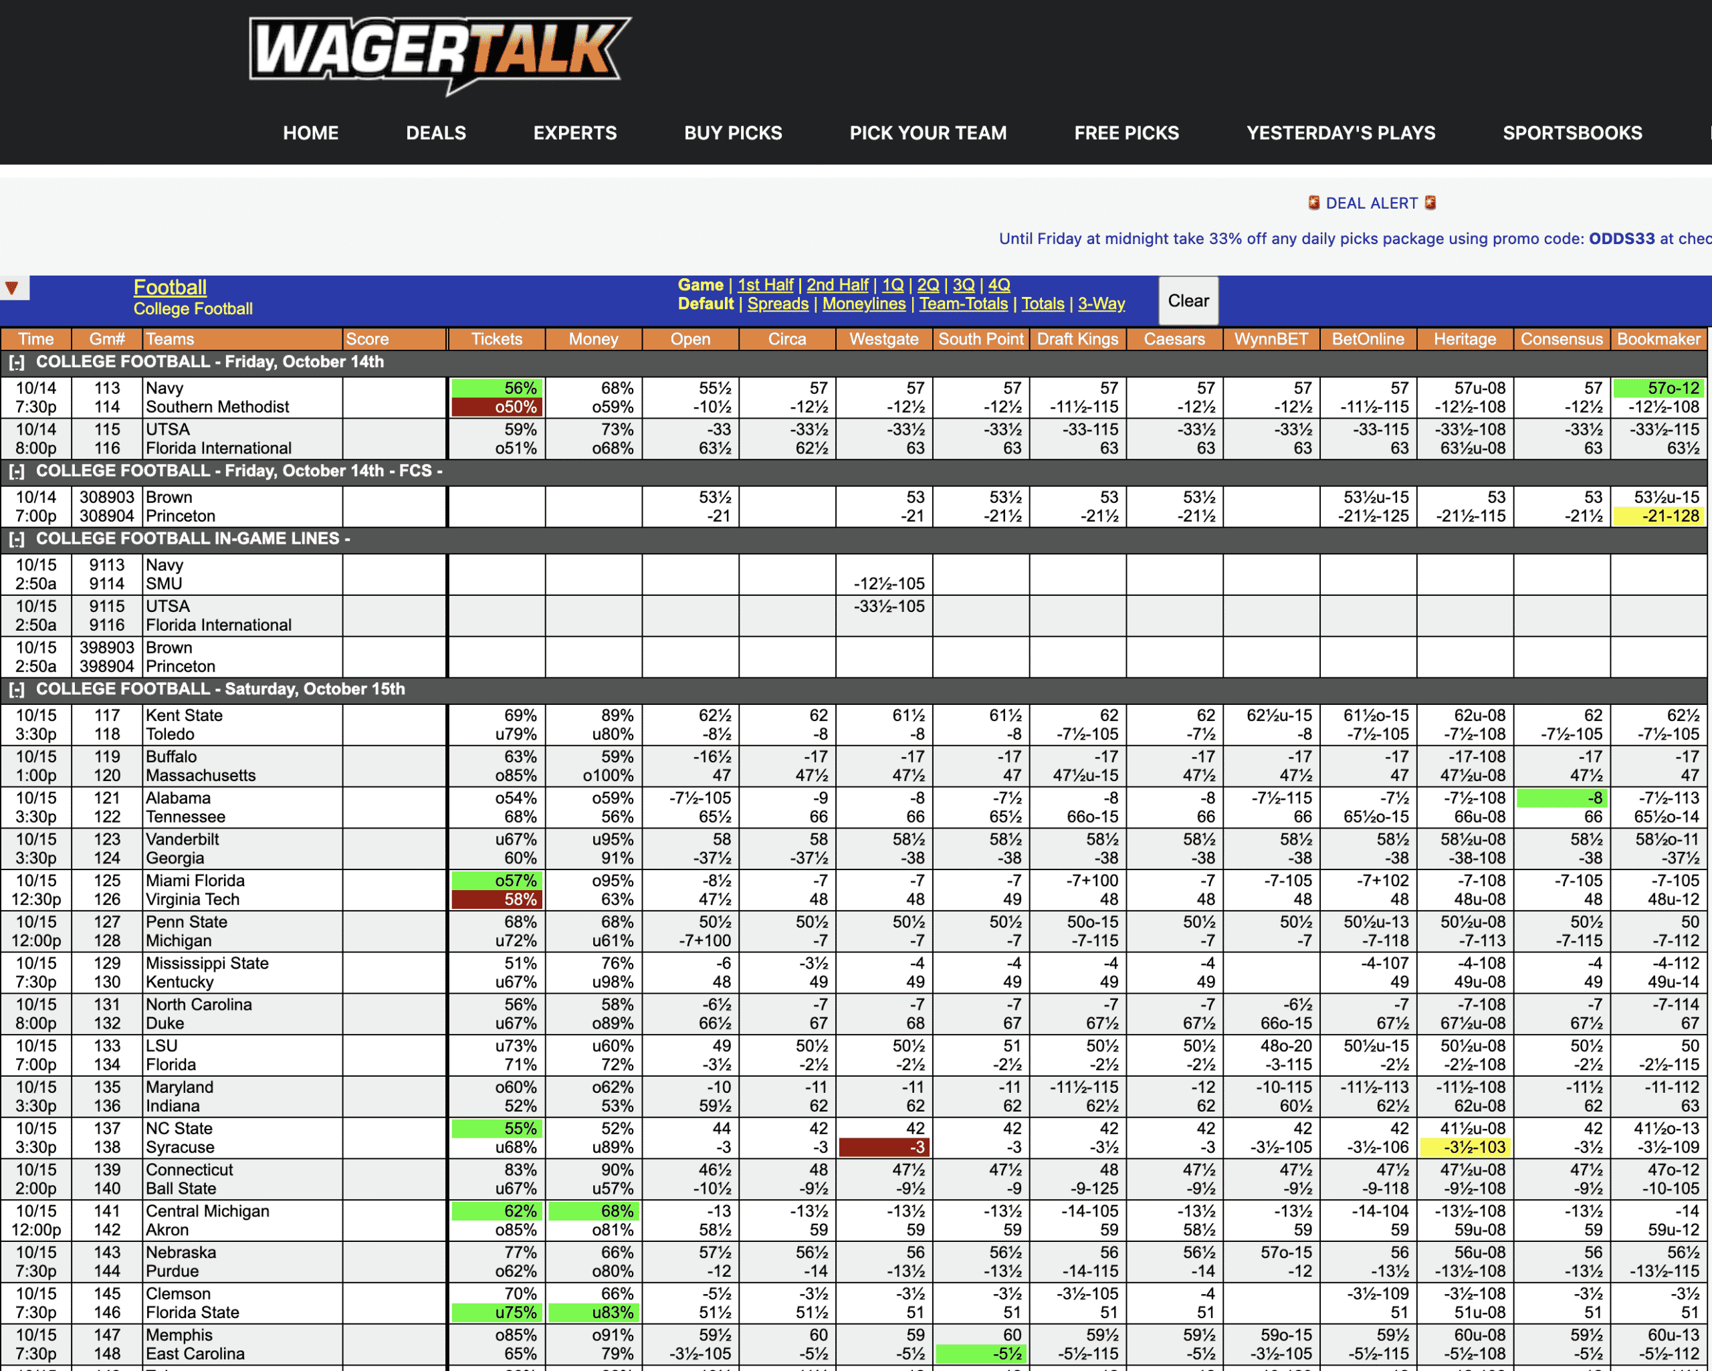Click the Clemson team name
The height and width of the screenshot is (1371, 1712).
[x=178, y=1294]
